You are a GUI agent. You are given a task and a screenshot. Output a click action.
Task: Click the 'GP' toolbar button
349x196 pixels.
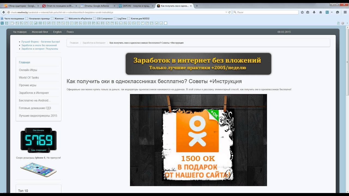click(76, 23)
